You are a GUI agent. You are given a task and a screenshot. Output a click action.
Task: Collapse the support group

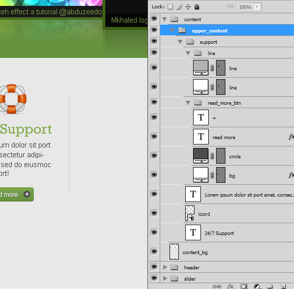[180, 42]
